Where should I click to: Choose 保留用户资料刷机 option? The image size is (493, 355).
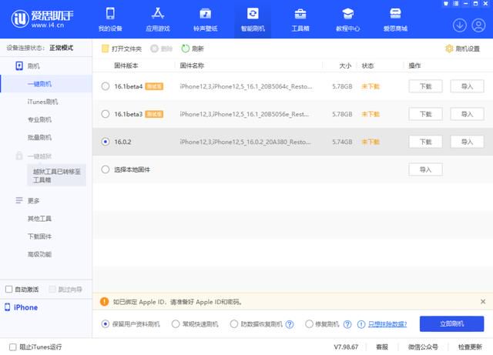105,324
